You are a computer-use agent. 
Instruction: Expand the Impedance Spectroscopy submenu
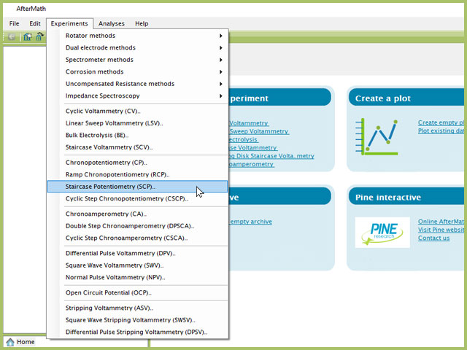click(x=138, y=96)
